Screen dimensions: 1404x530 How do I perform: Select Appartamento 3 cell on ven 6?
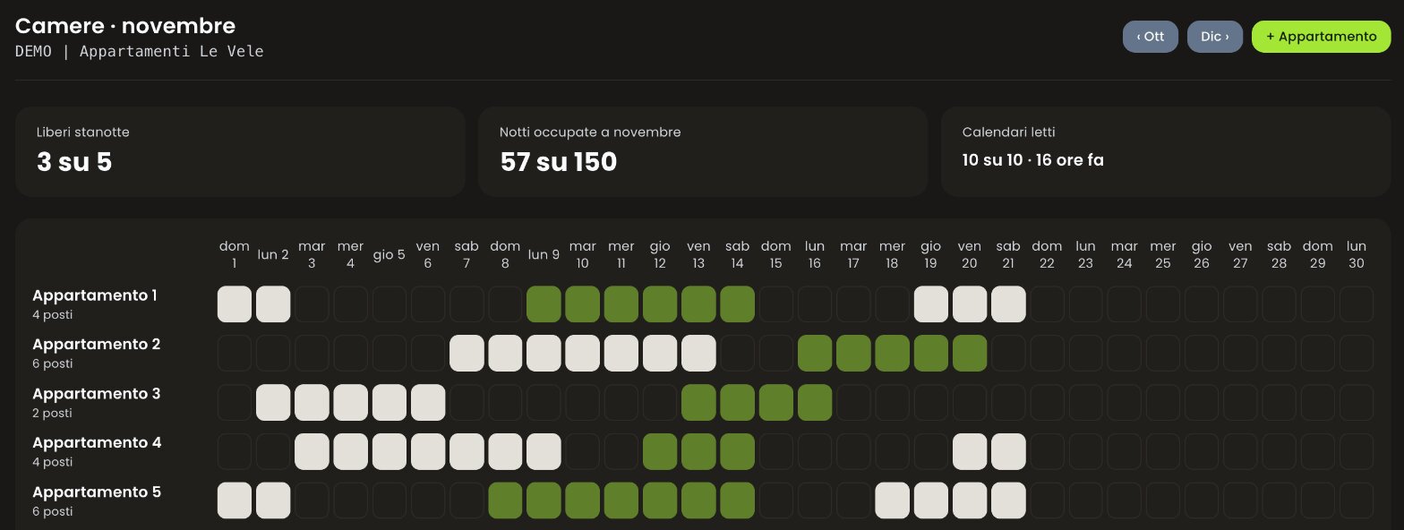[428, 402]
